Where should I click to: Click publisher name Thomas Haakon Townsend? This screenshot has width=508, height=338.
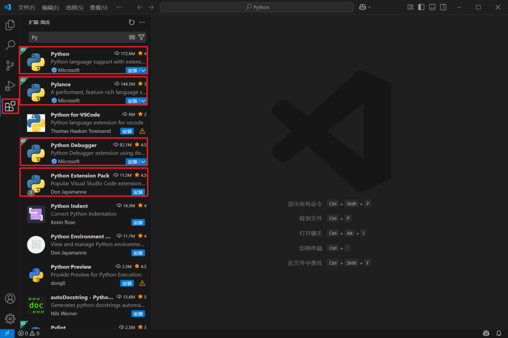(81, 131)
